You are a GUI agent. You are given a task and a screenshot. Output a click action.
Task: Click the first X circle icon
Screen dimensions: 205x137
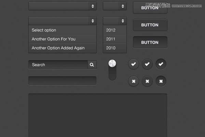[x=134, y=81]
